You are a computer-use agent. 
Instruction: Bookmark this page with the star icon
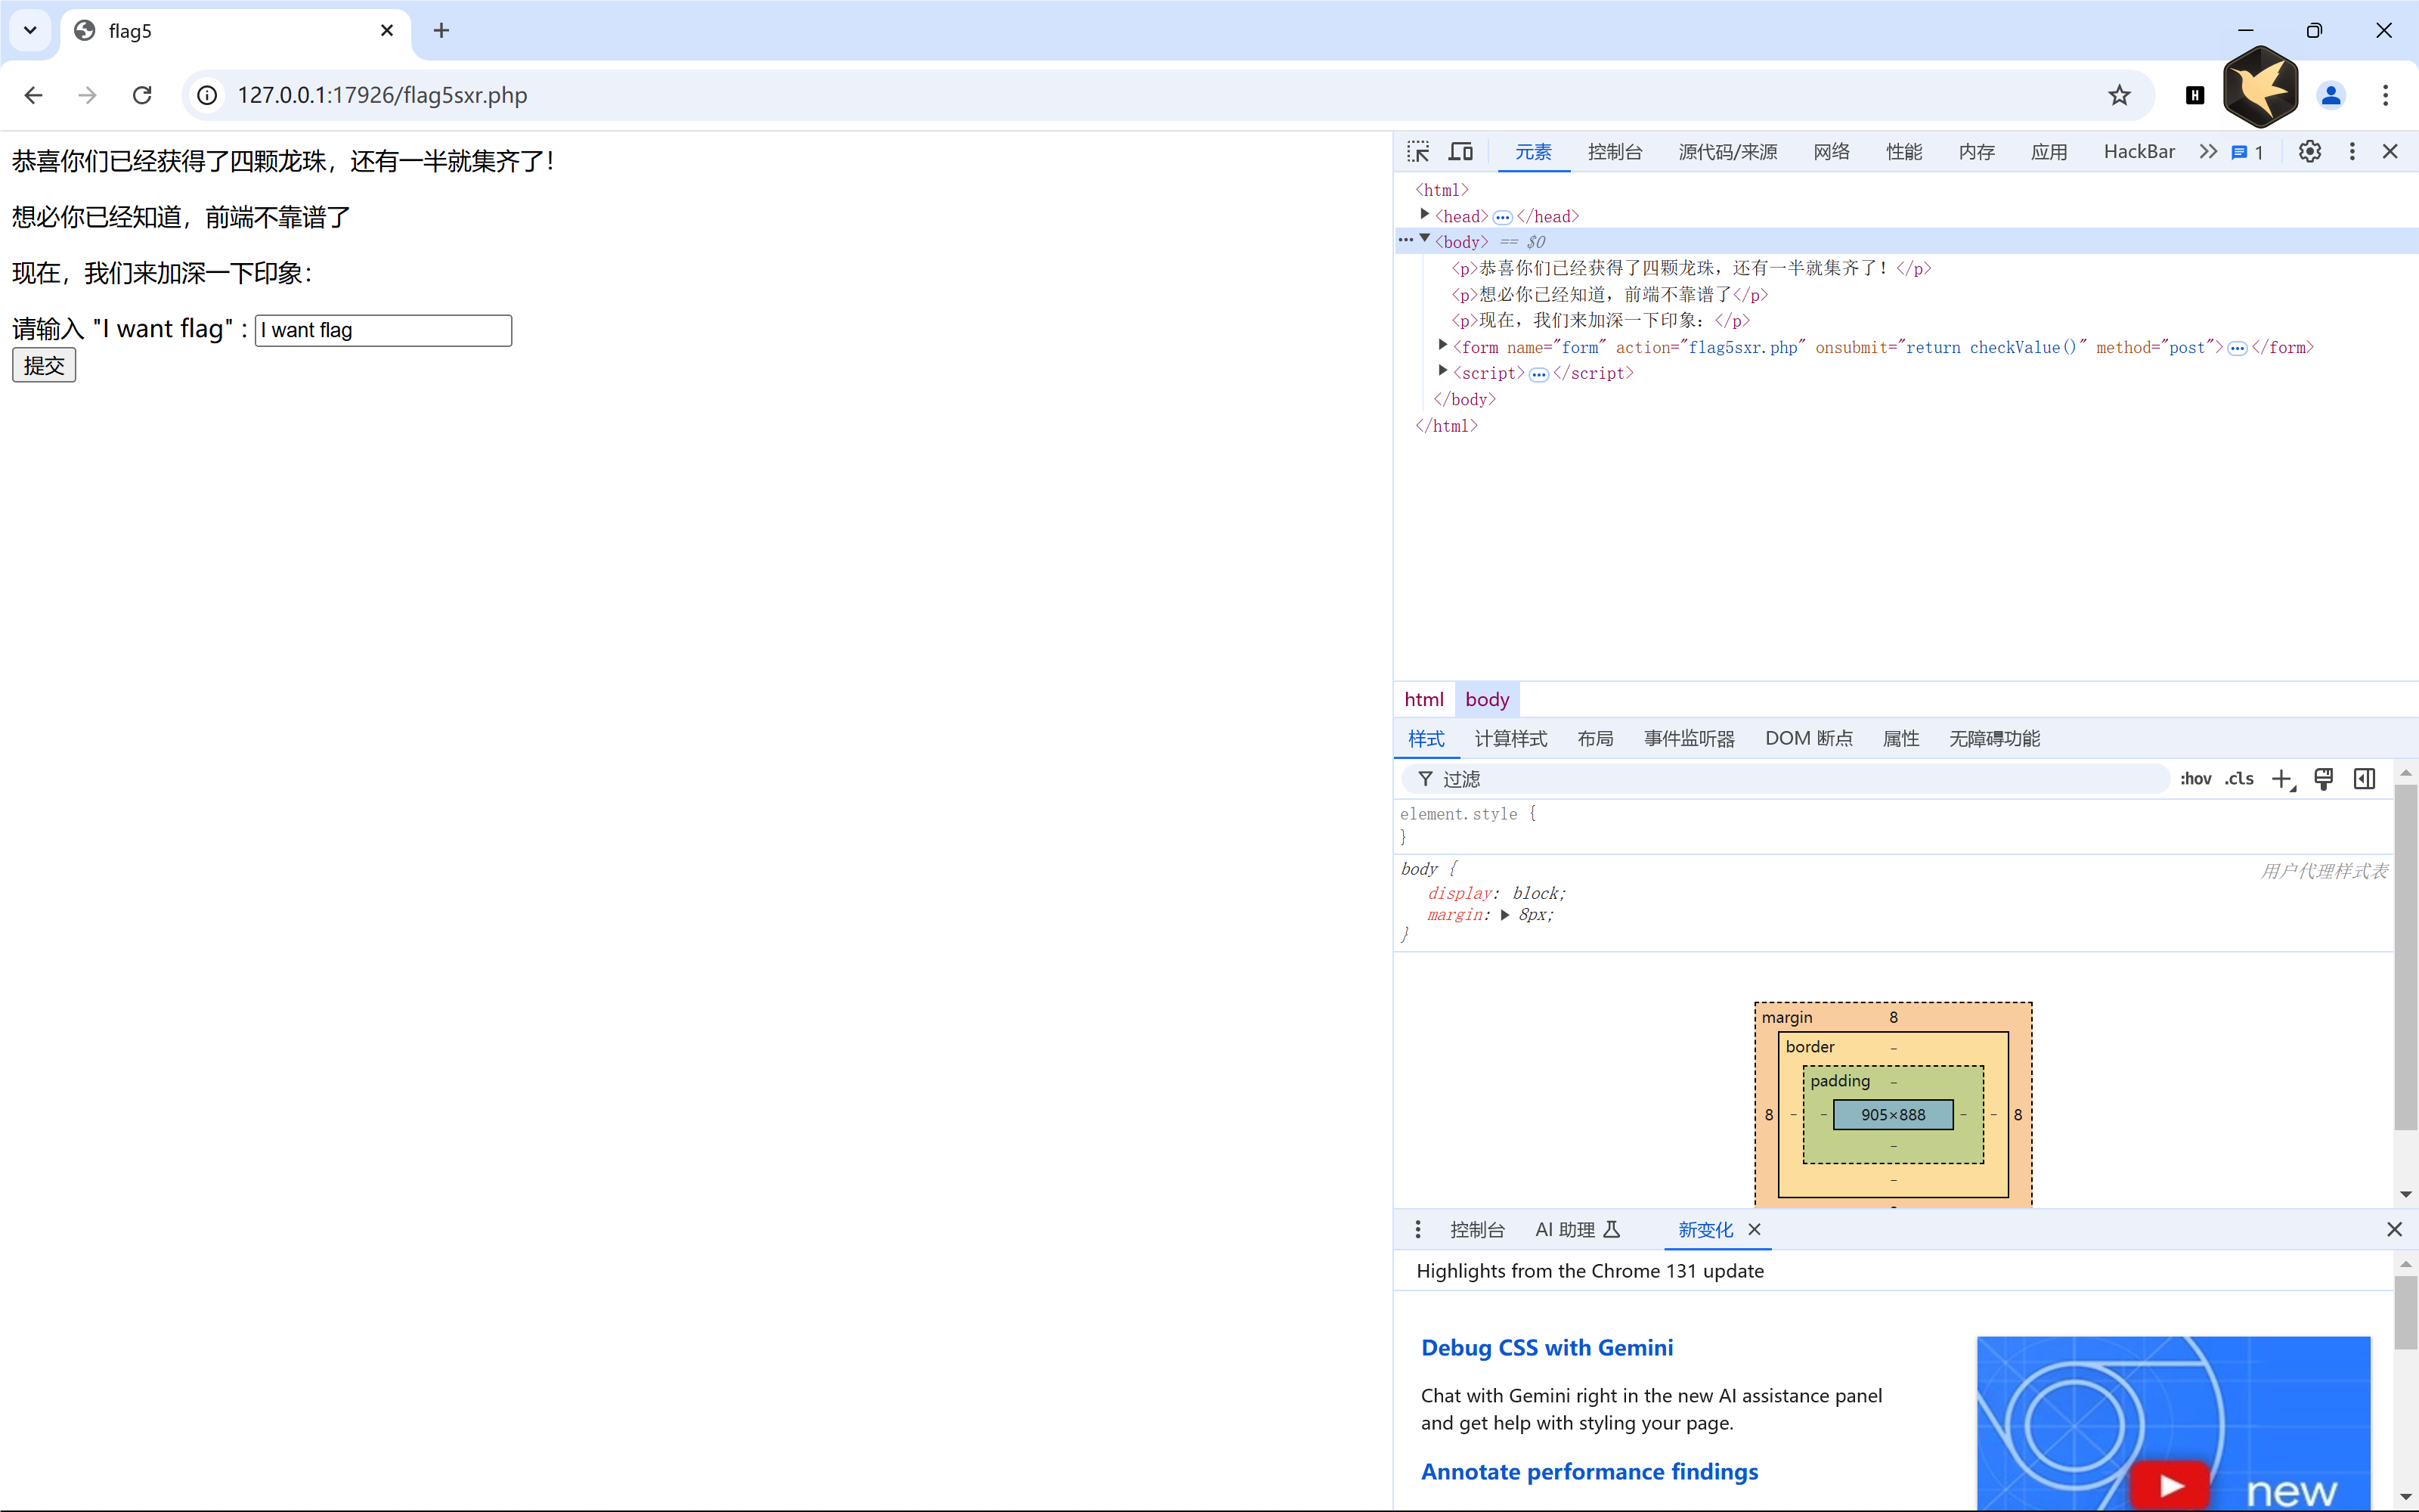point(2119,95)
